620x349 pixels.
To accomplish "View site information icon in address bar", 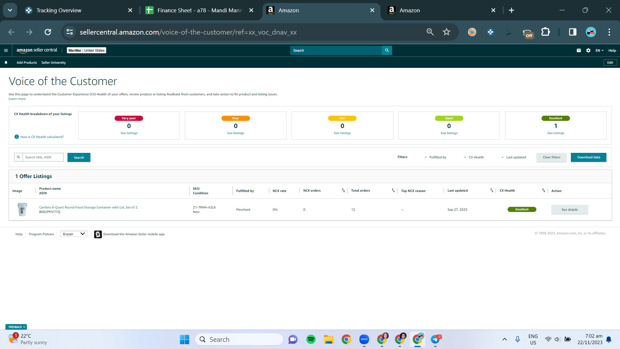I will (70, 32).
